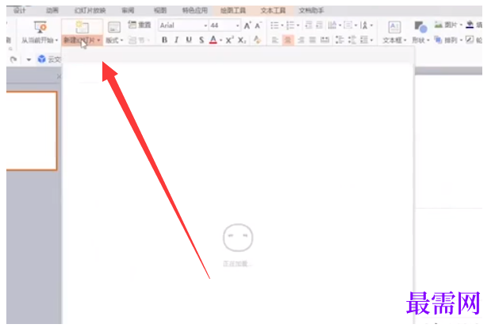Toggle center alignment

point(288,41)
